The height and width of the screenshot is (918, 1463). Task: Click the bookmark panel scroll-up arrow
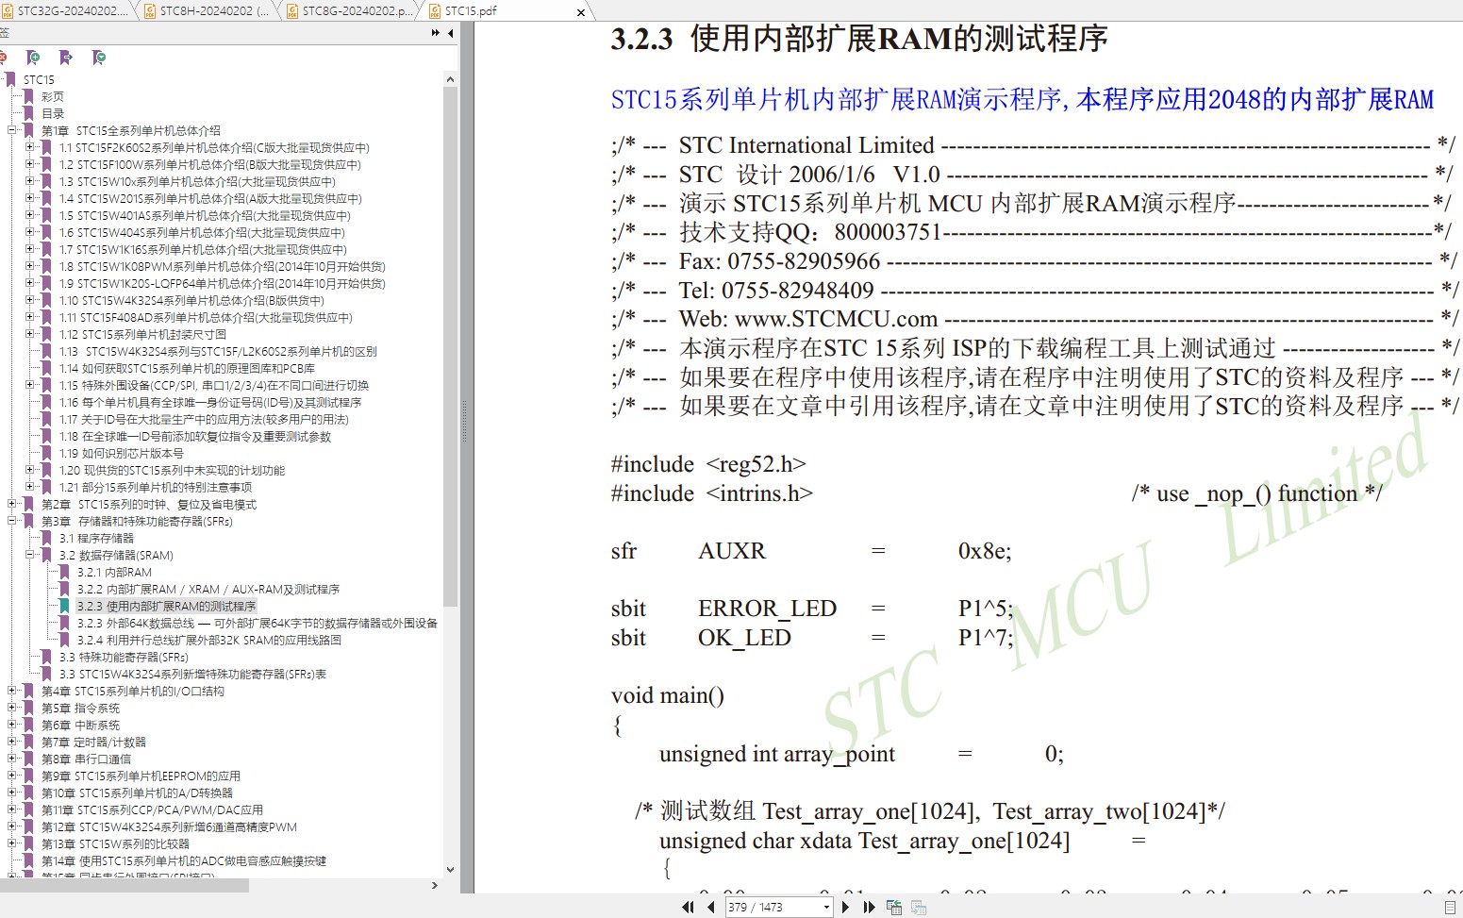(x=450, y=80)
